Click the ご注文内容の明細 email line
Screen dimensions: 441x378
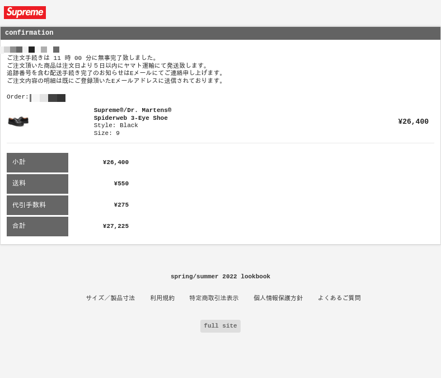click(115, 81)
